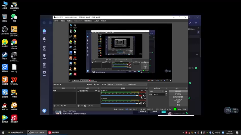Open mic/Aux audio settings gear
241x135 pixels.
click(144, 95)
